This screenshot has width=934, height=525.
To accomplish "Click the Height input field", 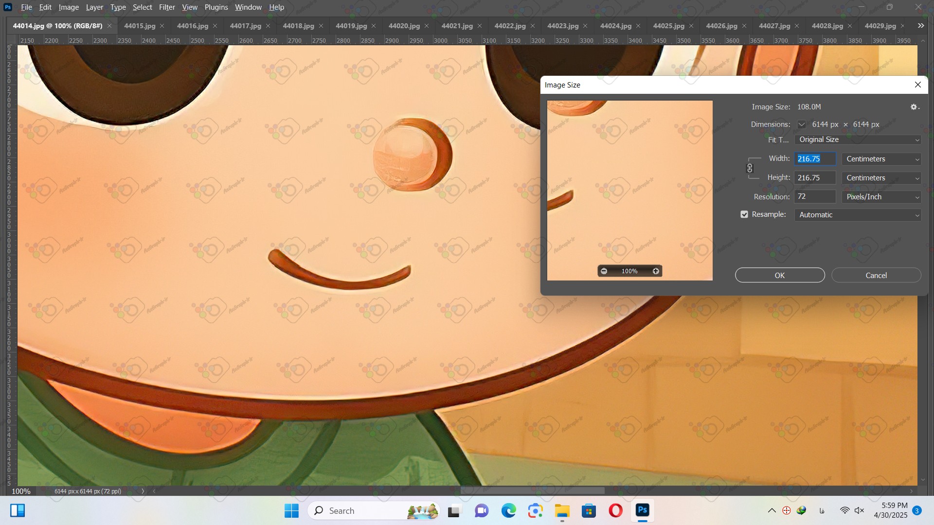I will point(815,178).
